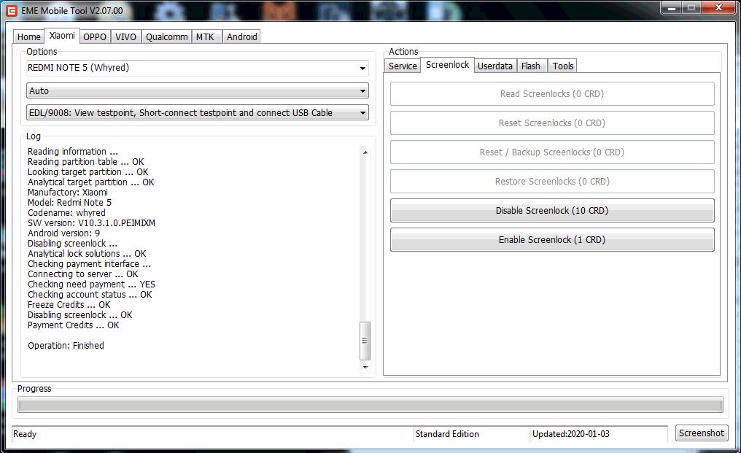
Task: Click 'Android version: 9' log line
Action: pyautogui.click(x=63, y=233)
